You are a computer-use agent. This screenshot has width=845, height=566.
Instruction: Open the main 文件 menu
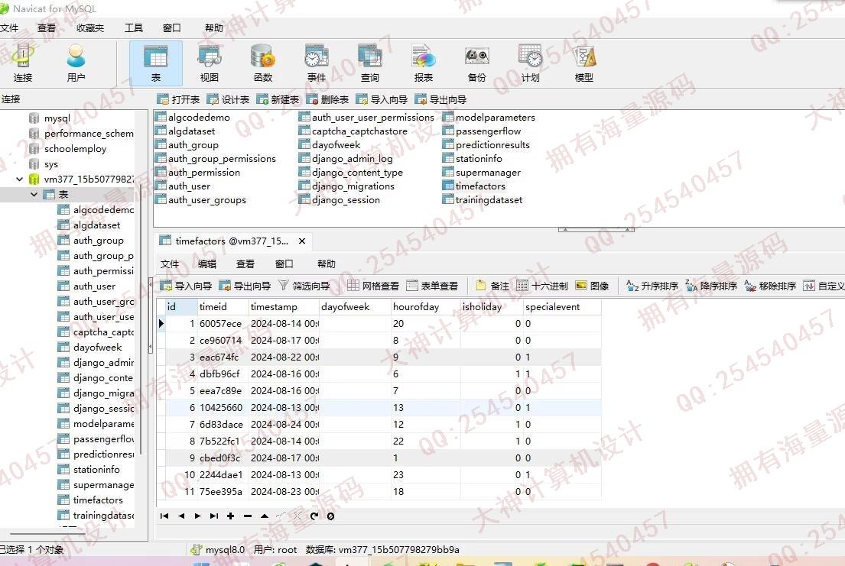point(9,28)
